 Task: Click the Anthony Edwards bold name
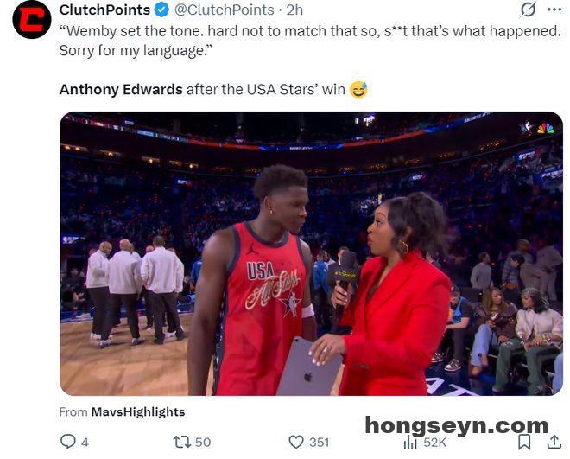[x=121, y=90]
